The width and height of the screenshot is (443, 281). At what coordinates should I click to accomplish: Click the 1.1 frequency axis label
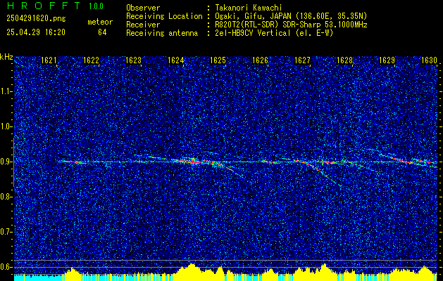click(6, 91)
